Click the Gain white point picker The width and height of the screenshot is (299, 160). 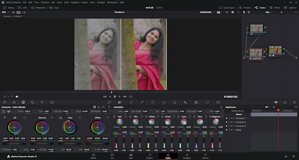coord(60,117)
